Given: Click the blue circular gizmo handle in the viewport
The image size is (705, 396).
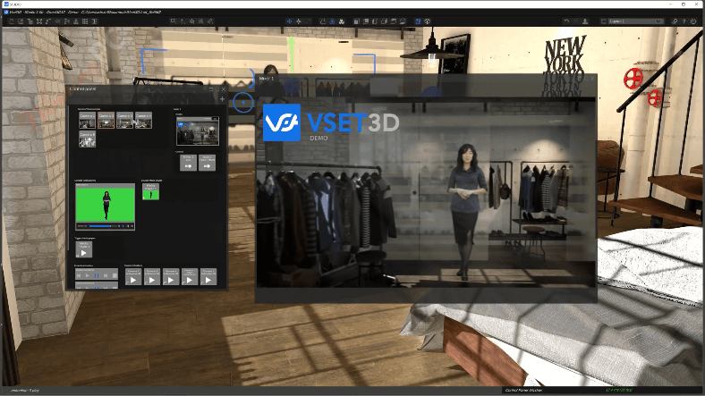Looking at the screenshot, I should coord(243,103).
